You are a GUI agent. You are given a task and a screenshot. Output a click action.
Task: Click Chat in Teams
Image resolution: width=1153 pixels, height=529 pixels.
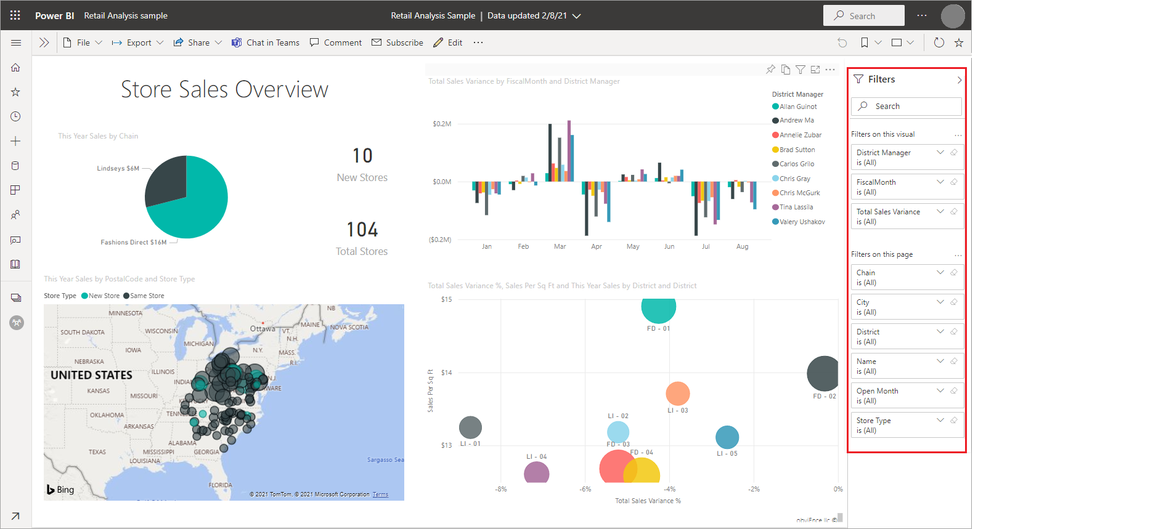coord(266,42)
